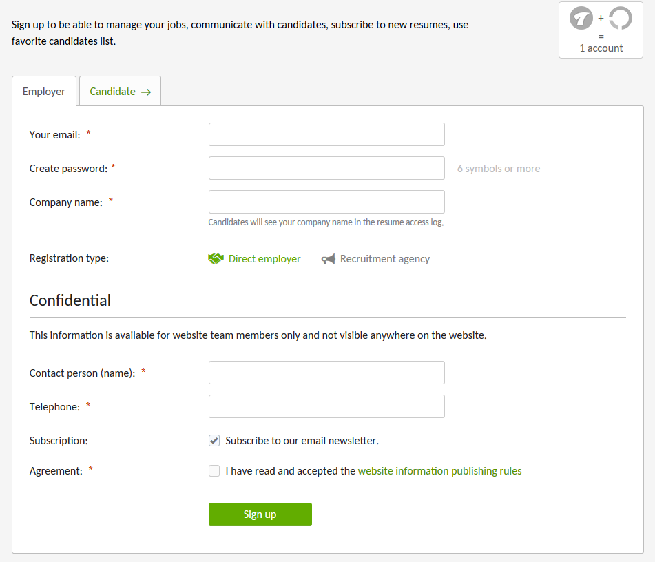The height and width of the screenshot is (562, 655).
Task: Switch to the Candidate tab
Action: click(120, 91)
